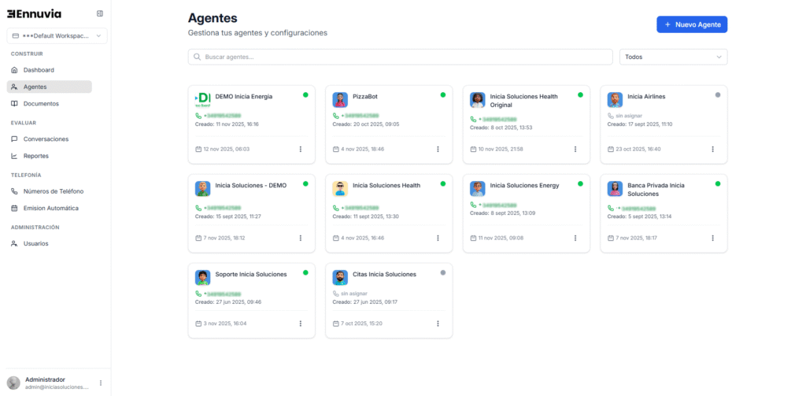Collapse the sidebar using the panel icon
Viewport: 806px width, 396px height.
point(100,13)
